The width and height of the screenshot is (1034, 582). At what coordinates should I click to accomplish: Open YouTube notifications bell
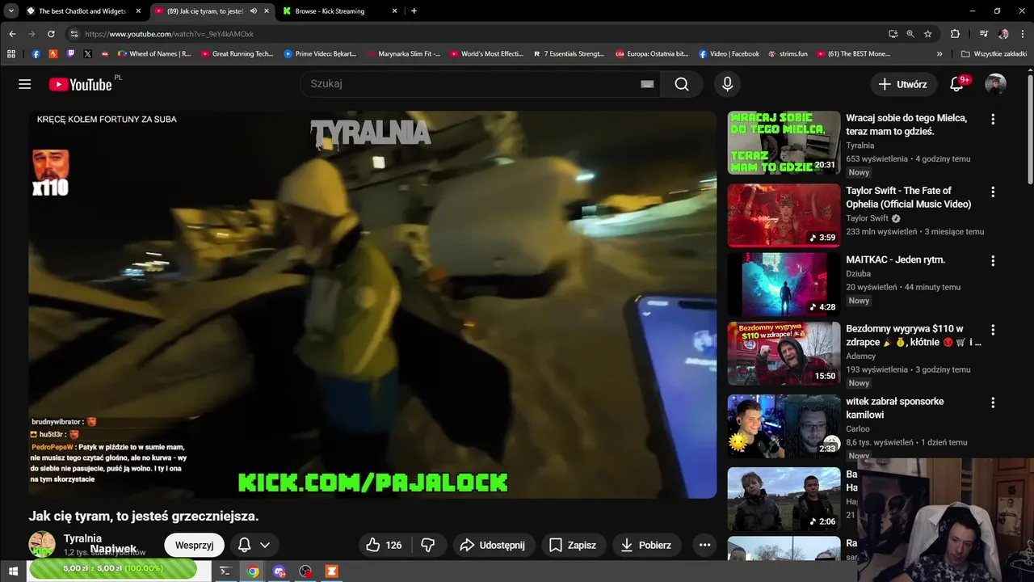pyautogui.click(x=956, y=84)
